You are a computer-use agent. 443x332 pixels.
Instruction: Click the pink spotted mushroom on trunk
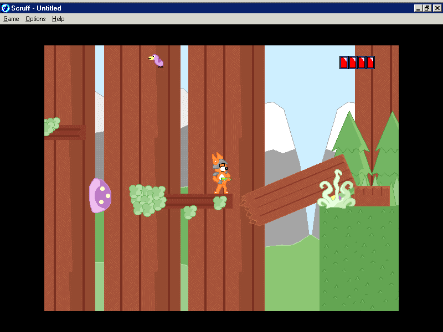(100, 195)
